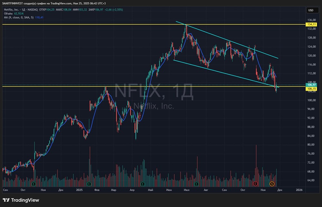Image resolution: width=322 pixels, height=207 pixels.
Task: Click the earnings E marker near July
Action: coord(196,184)
